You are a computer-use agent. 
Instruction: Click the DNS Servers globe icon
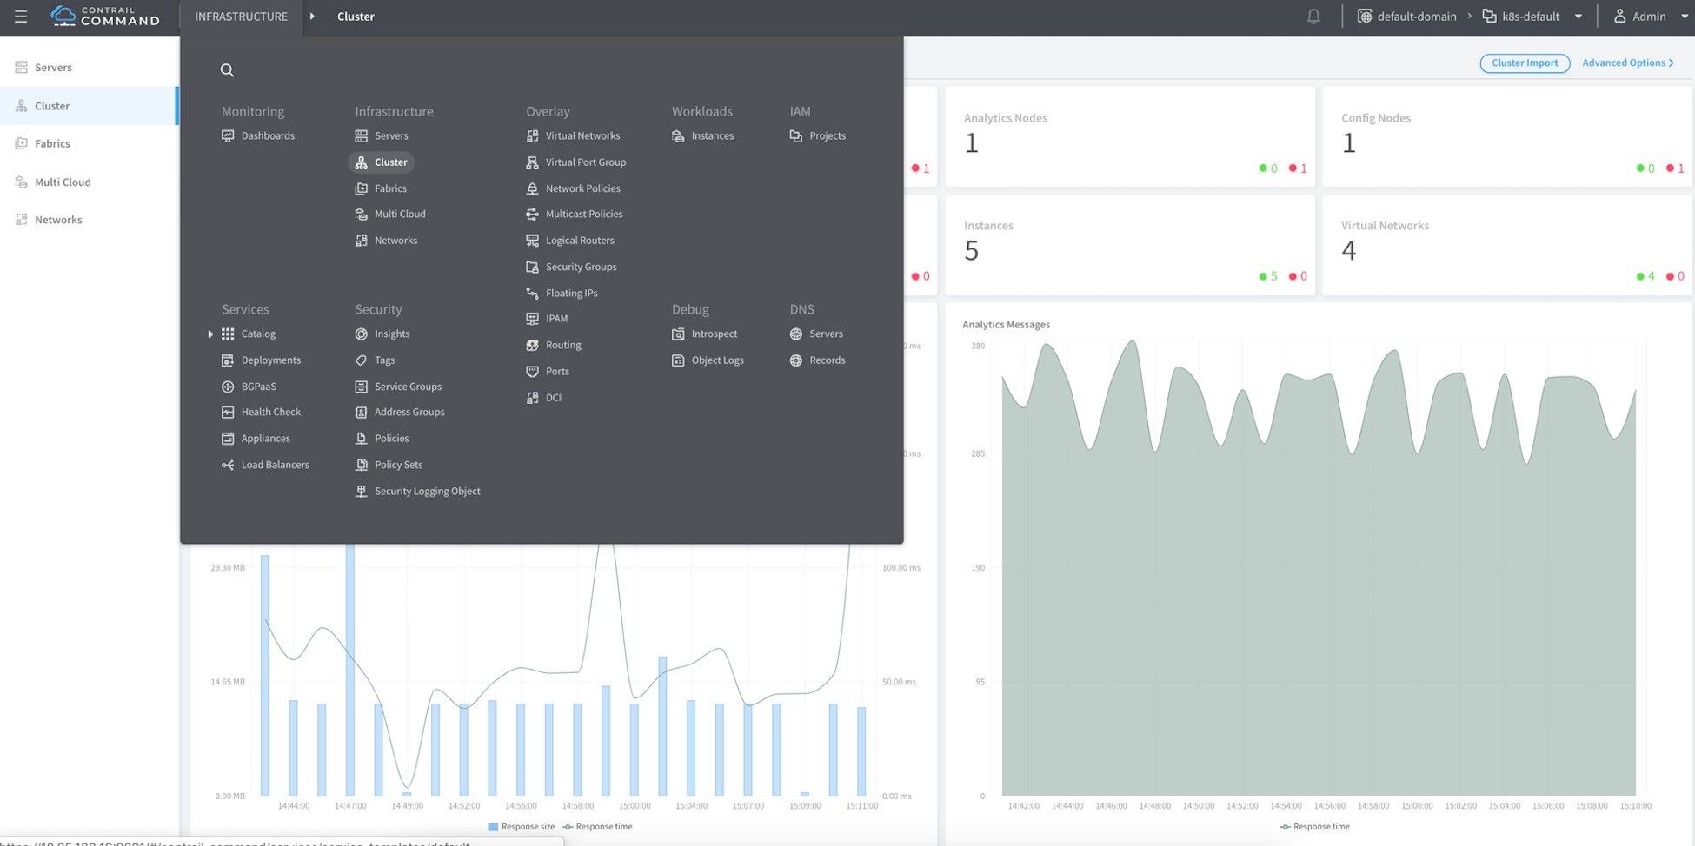pos(795,334)
